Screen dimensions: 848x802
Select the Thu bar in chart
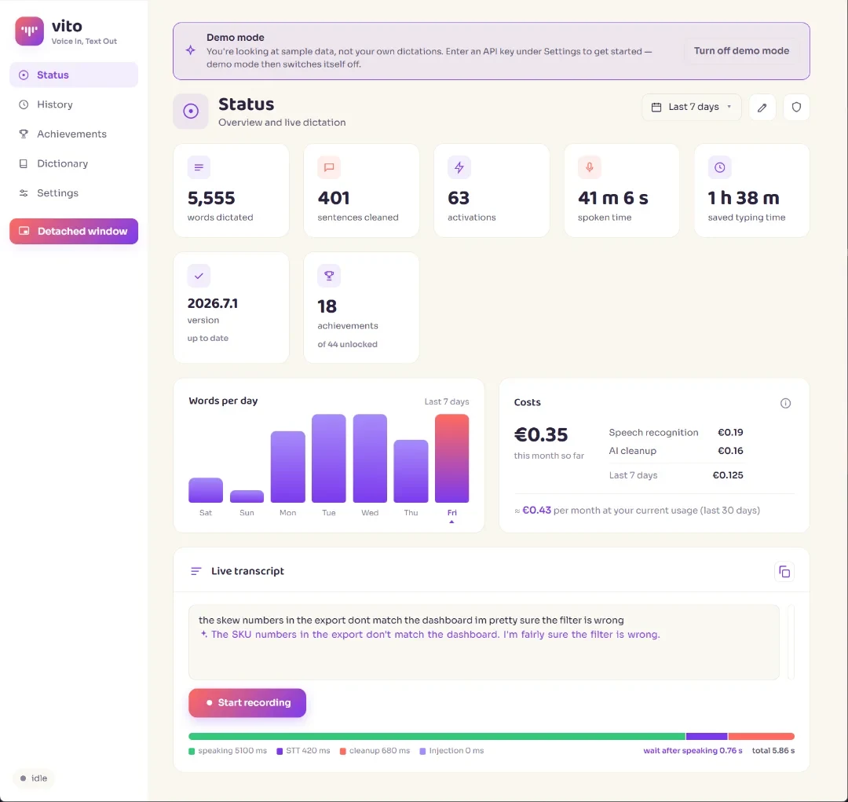point(411,471)
